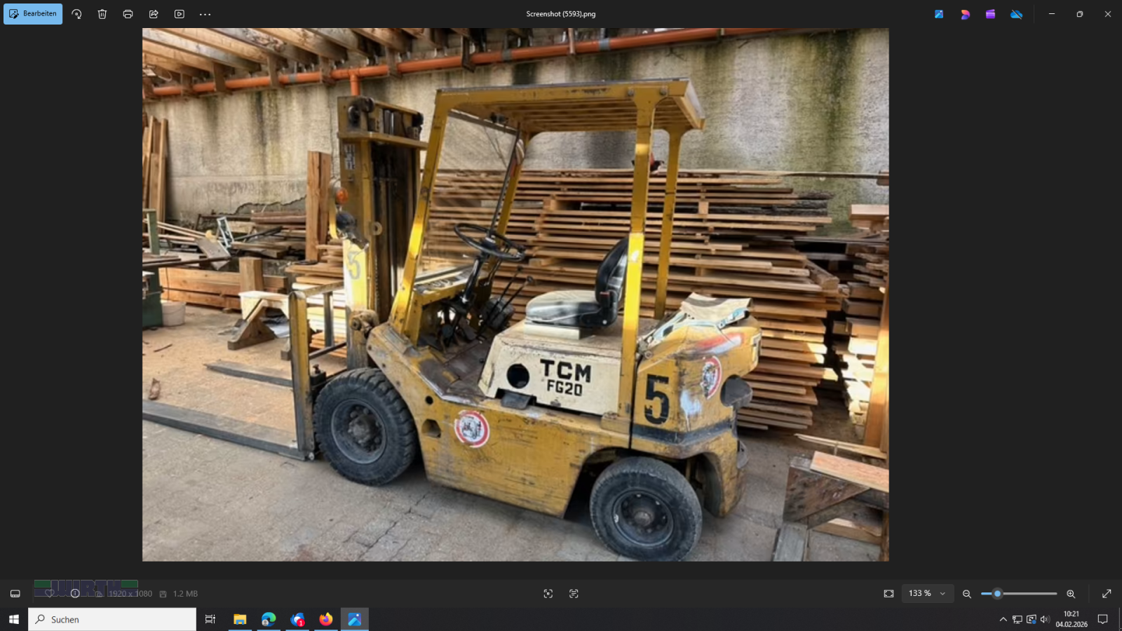Viewport: 1122px width, 631px height.
Task: Zoom in with the magnifier plus icon
Action: tap(1071, 594)
